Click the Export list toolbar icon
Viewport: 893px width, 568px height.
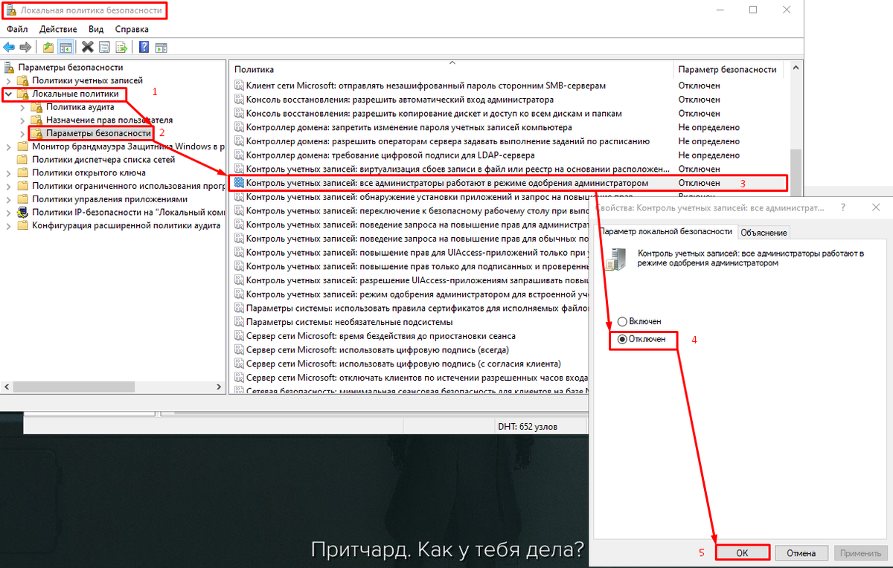(x=121, y=46)
